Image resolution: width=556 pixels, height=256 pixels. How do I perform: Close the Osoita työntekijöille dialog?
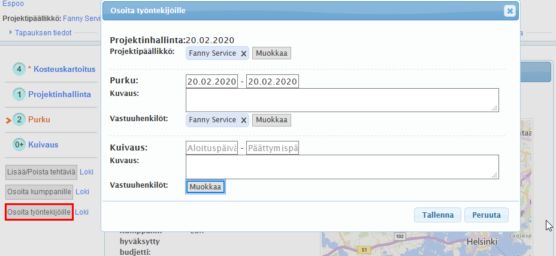509,11
